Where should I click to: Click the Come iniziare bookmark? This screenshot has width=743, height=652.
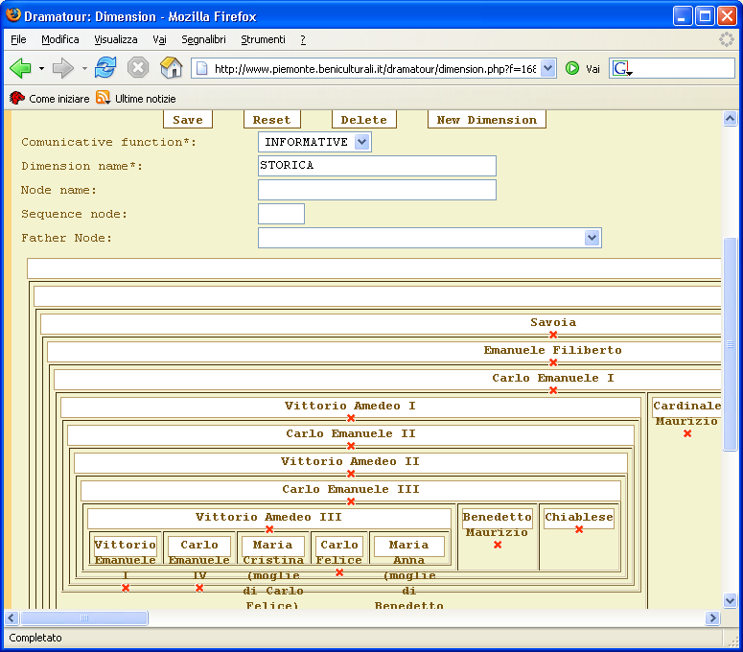[49, 99]
